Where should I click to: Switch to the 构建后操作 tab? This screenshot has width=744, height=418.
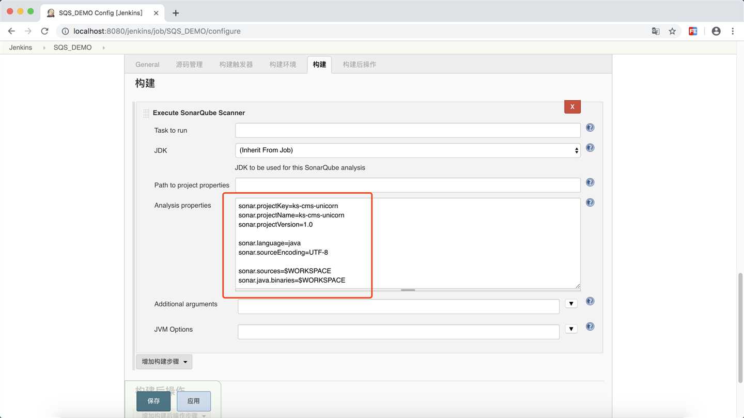point(360,65)
